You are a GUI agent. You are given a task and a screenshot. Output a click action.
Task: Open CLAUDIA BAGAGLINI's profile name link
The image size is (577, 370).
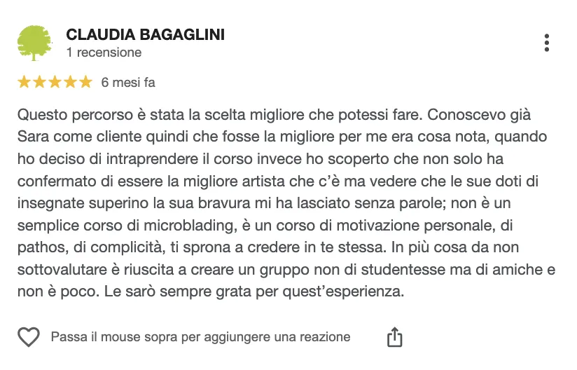click(x=146, y=34)
